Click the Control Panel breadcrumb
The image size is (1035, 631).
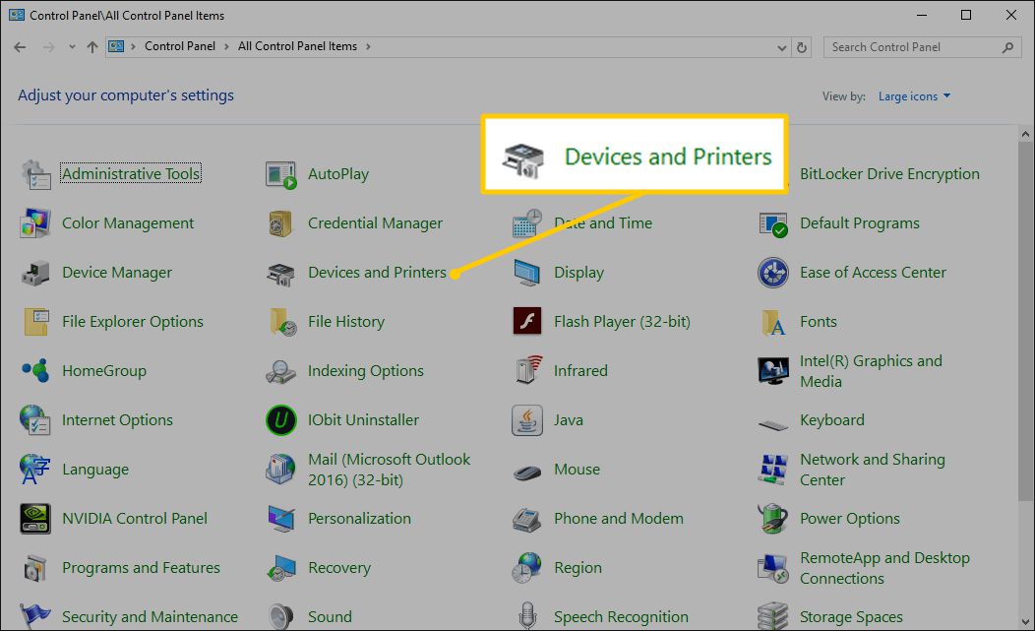click(x=179, y=46)
